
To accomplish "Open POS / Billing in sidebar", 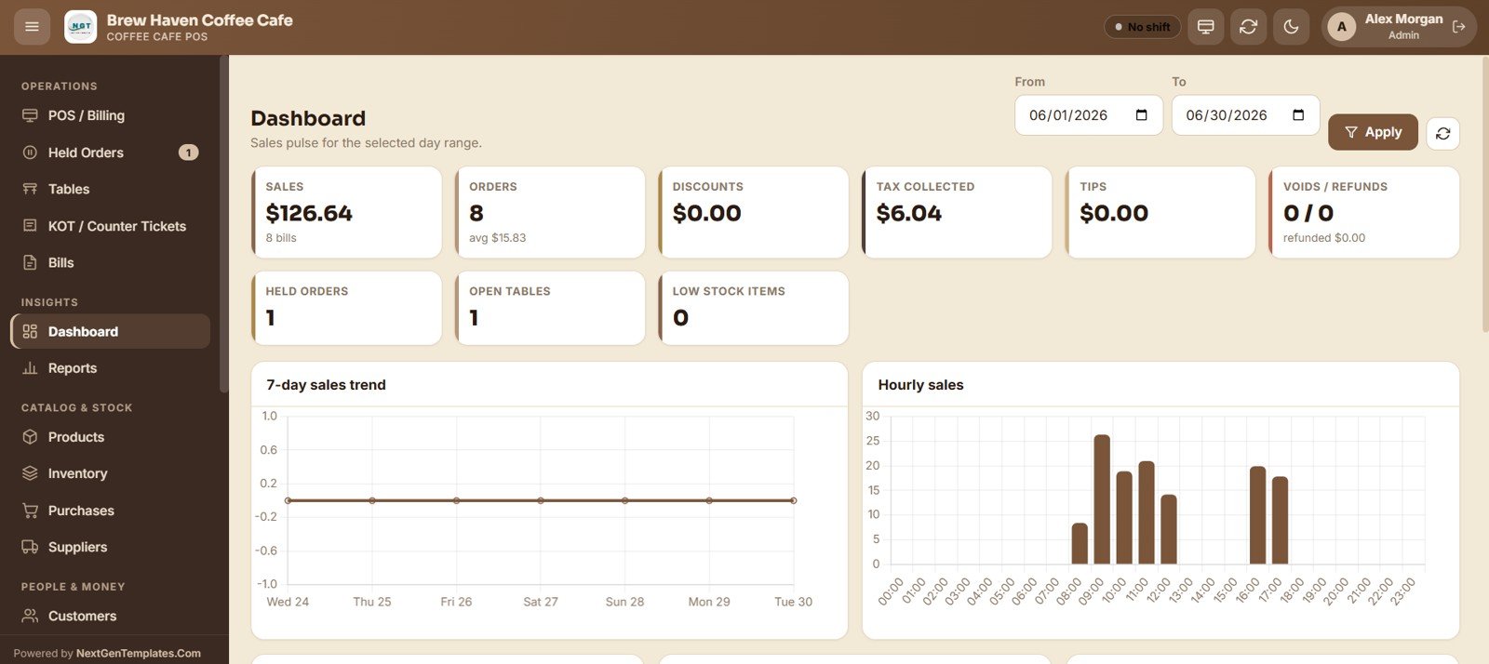I will coord(110,115).
